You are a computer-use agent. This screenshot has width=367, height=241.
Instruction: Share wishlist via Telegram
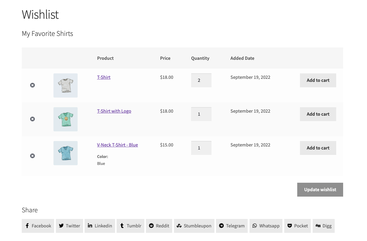(232, 226)
